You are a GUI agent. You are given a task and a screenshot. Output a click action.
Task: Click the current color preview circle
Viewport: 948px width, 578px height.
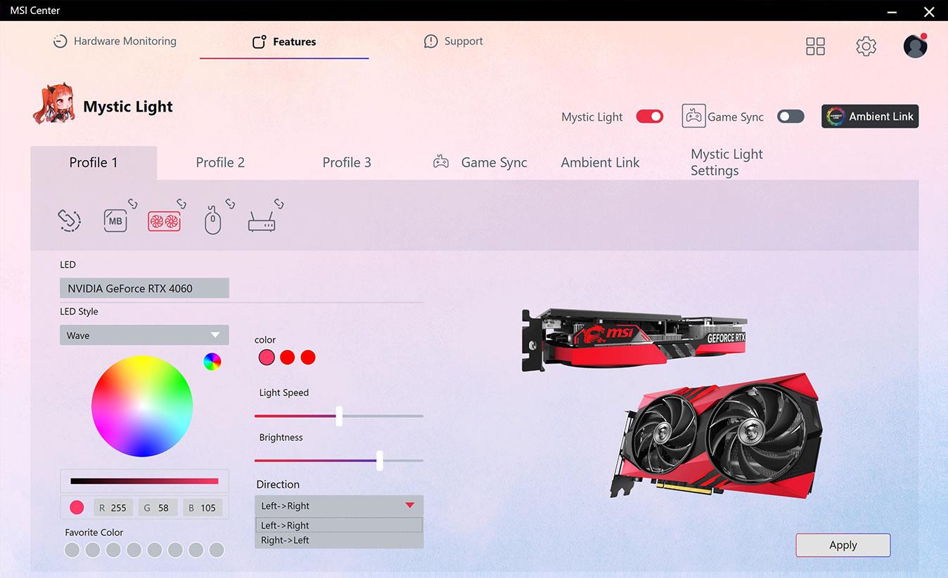(77, 508)
